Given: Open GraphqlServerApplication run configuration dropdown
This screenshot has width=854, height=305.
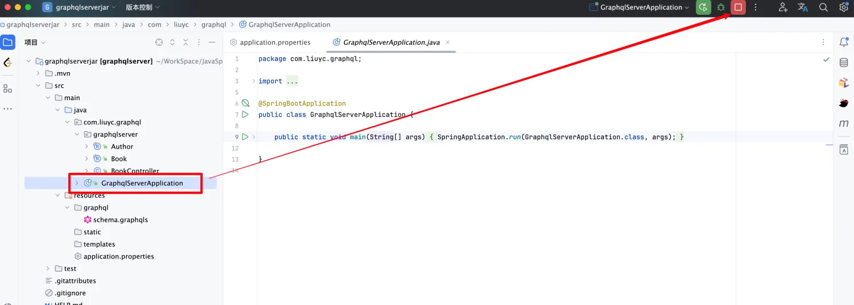Looking at the screenshot, I should (x=639, y=7).
